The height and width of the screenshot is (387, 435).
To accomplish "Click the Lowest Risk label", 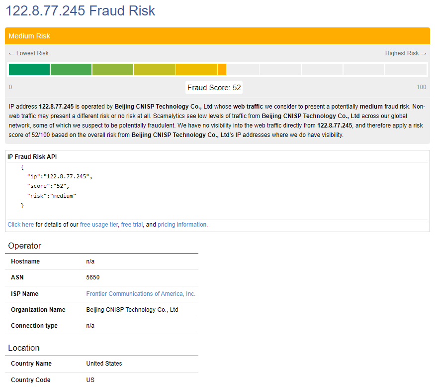I will point(29,53).
